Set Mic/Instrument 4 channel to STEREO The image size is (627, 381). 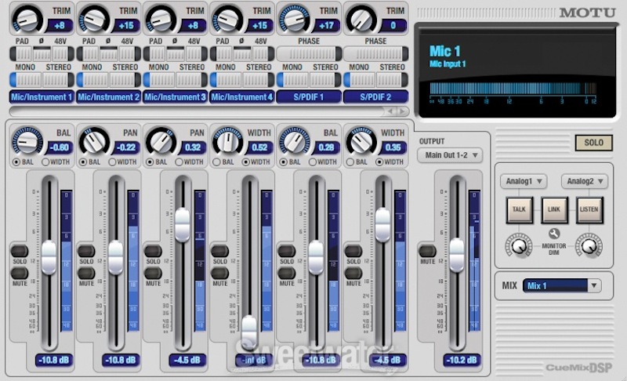[x=259, y=80]
